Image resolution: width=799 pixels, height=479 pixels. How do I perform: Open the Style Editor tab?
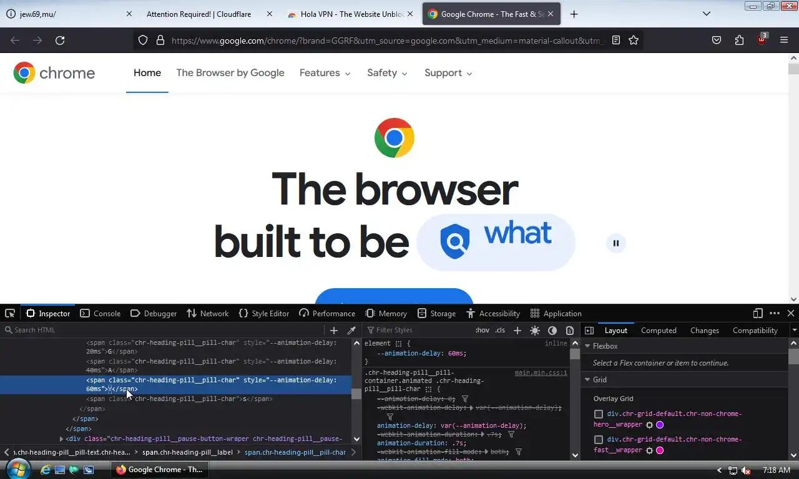pos(264,313)
